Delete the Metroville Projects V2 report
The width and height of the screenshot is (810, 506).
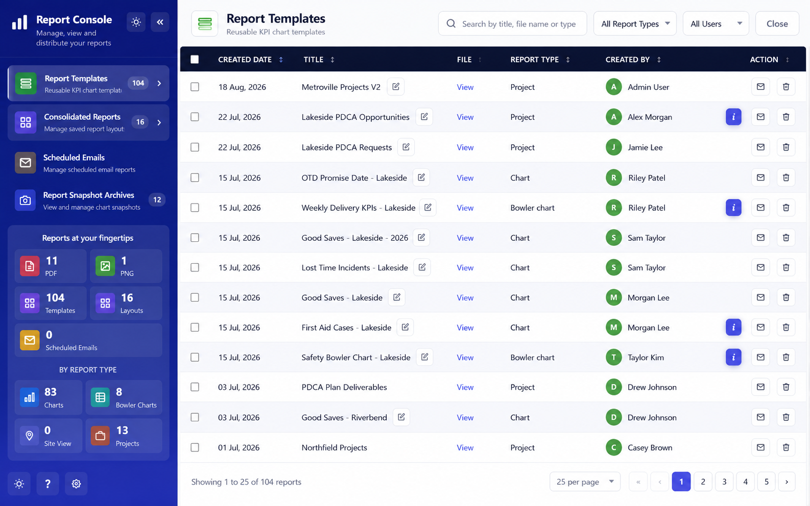point(786,87)
